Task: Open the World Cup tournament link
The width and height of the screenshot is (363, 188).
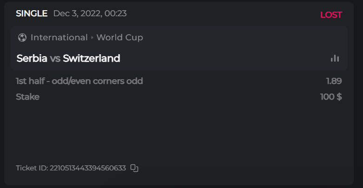Action: [x=120, y=38]
